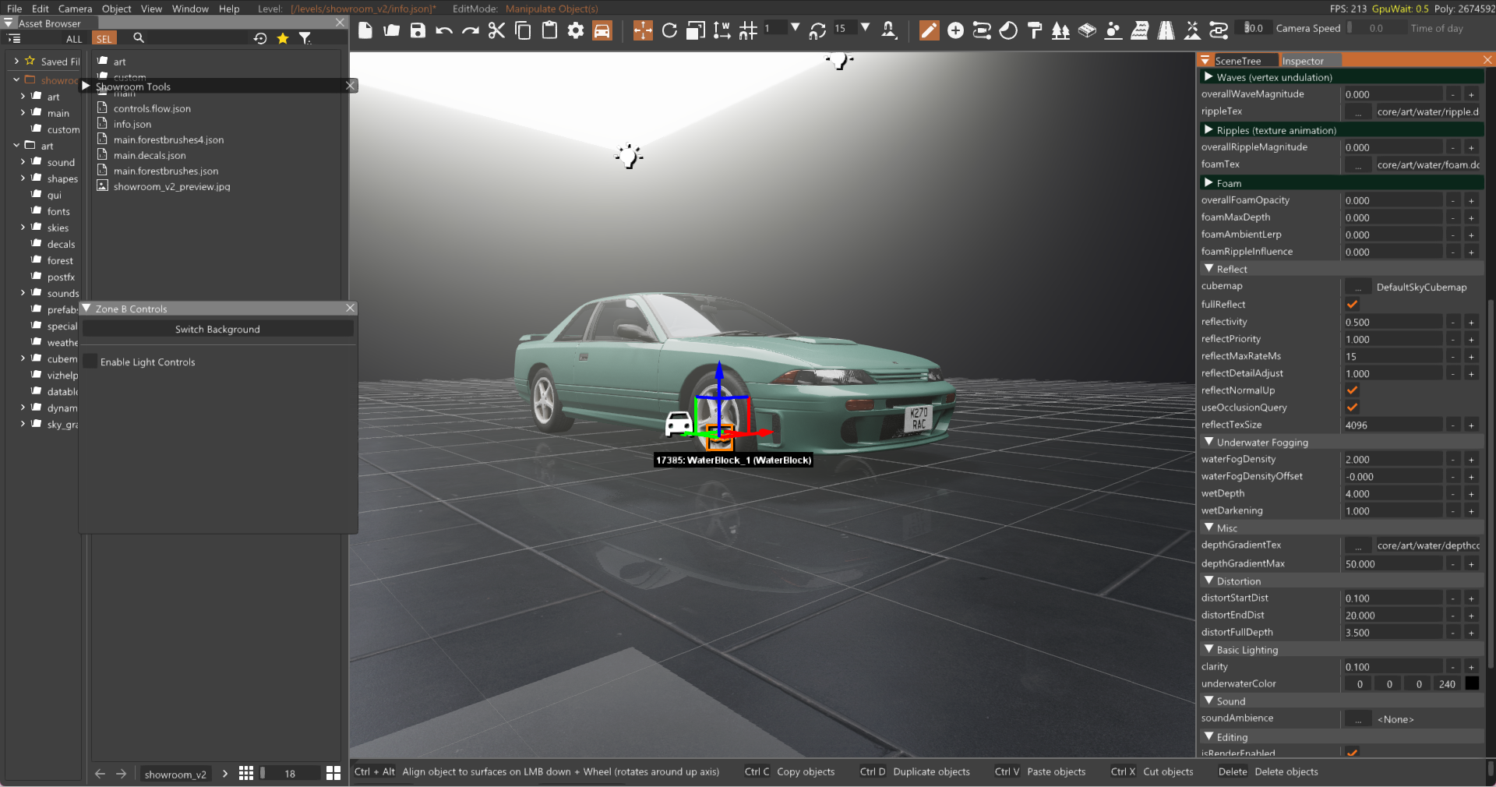Expand the Foam section
1496x787 pixels.
point(1208,183)
